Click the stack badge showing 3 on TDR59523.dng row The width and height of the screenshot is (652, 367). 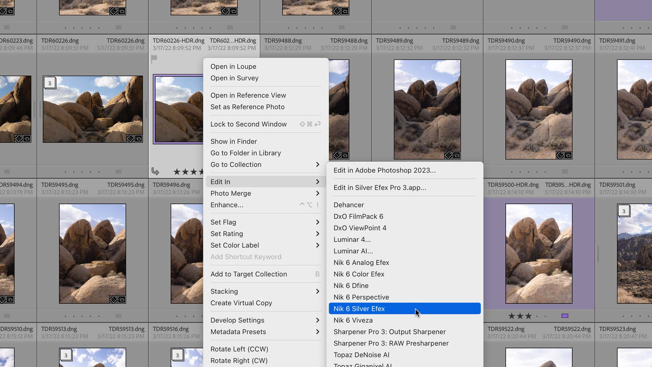(624, 211)
